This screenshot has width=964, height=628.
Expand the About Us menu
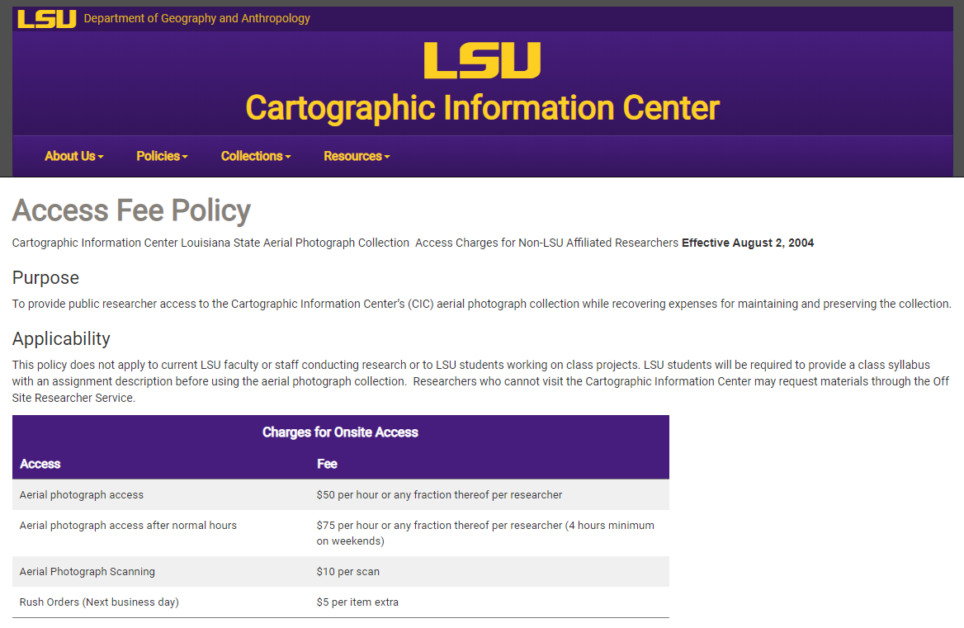[73, 156]
